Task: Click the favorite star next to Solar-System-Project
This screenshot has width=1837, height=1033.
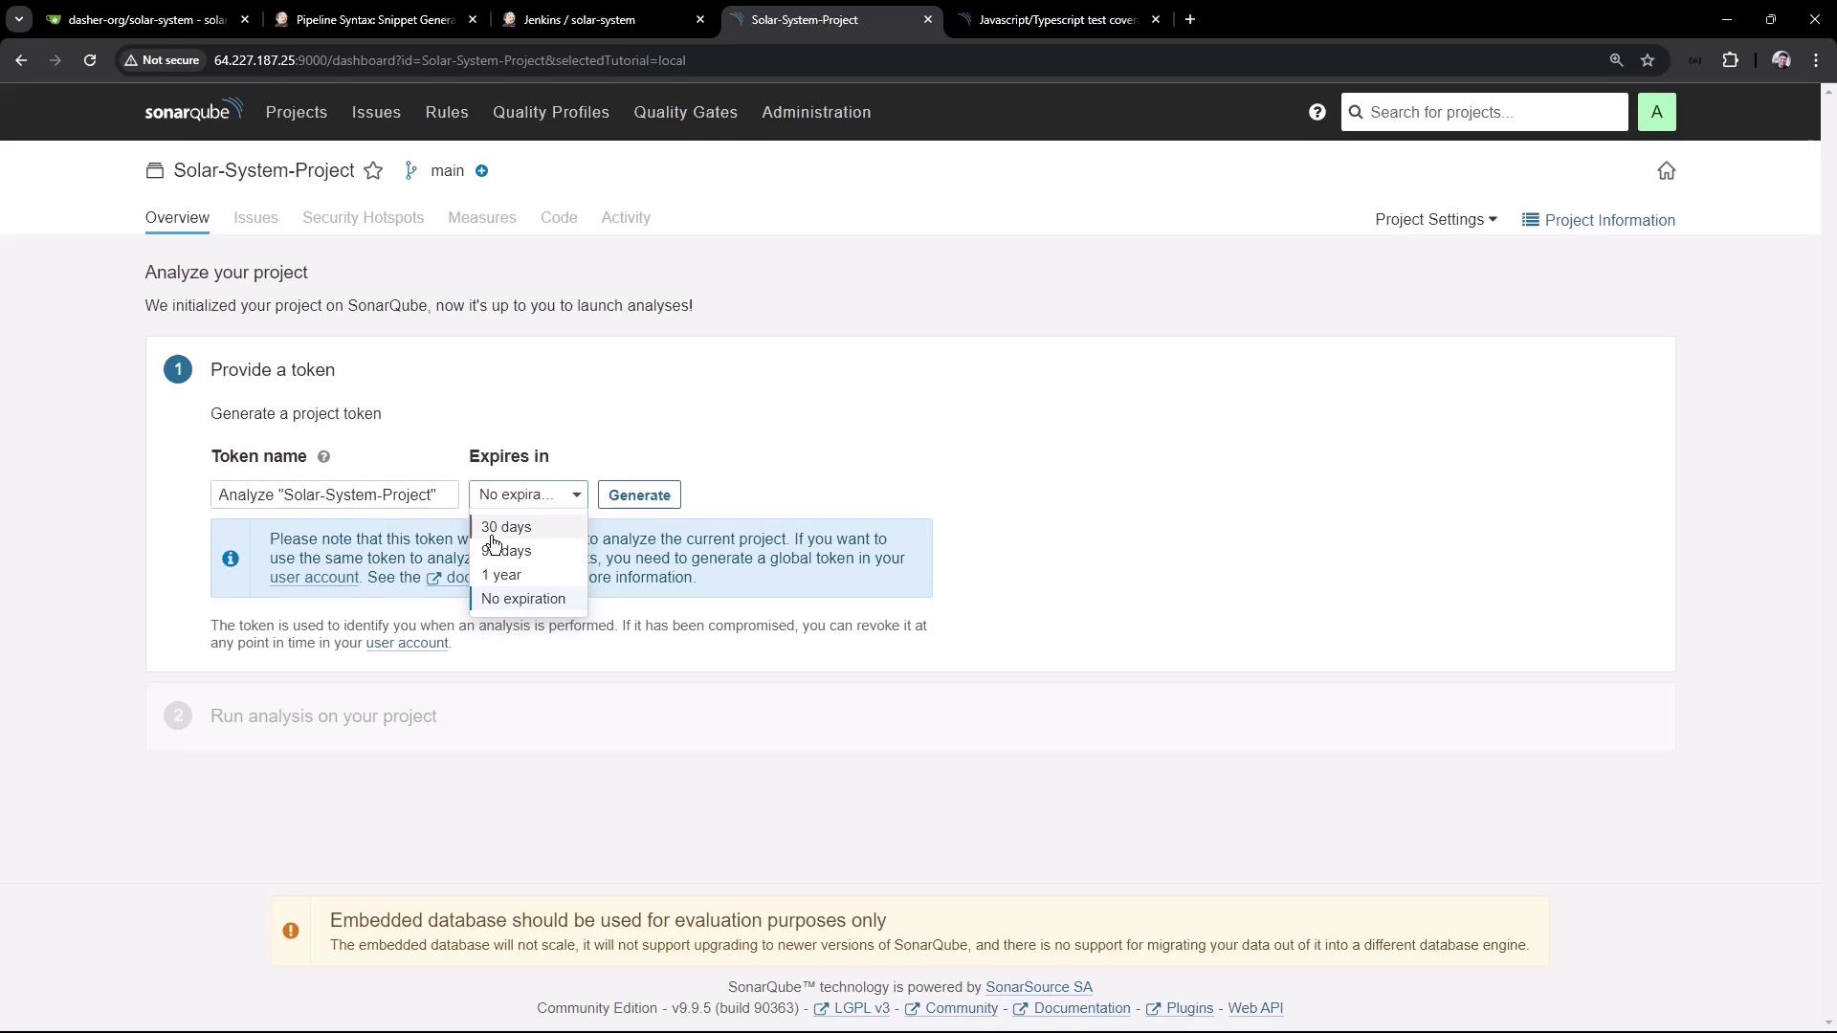Action: (x=373, y=171)
